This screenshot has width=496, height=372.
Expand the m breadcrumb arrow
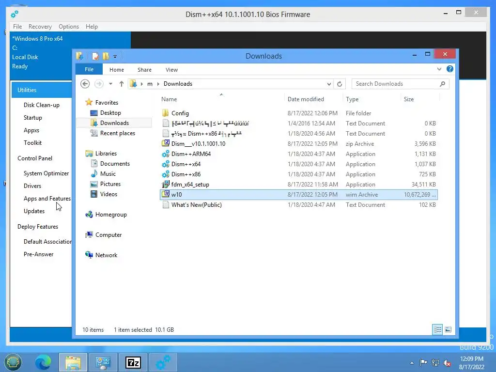[x=158, y=84]
